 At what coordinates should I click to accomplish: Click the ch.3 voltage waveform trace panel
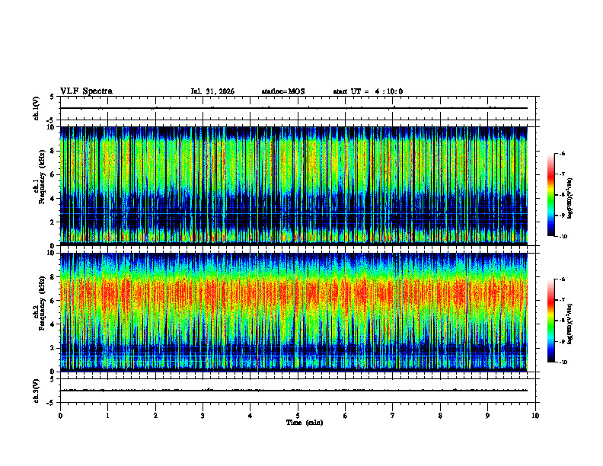299,391
